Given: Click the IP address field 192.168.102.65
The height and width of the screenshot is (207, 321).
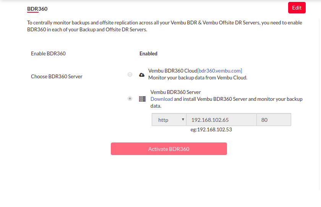Looking at the screenshot, I should [x=221, y=120].
